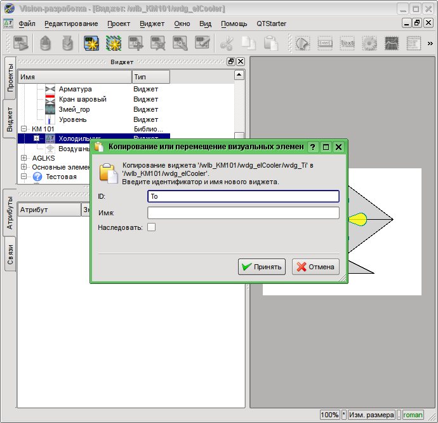
Task: Open the Файл menu
Action: tap(27, 23)
